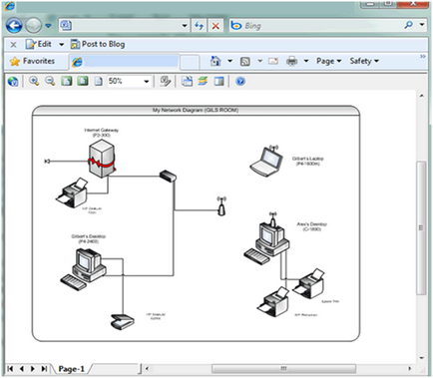Screen dimensions: 433x378
Task: Click the printer icon in command bar
Action: click(x=292, y=61)
